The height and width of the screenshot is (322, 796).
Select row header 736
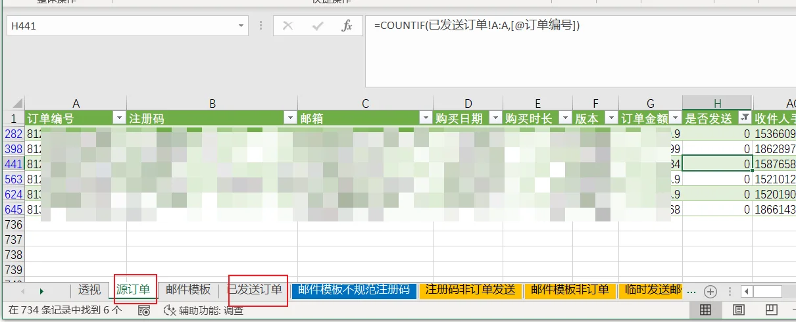(13, 224)
